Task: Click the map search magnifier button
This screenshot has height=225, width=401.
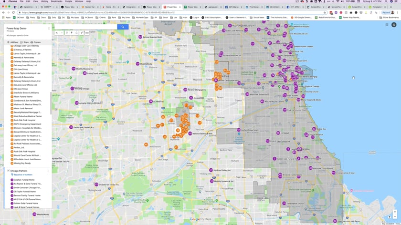Action: coord(123,27)
